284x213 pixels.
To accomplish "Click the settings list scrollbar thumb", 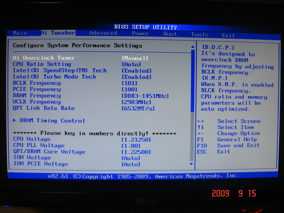I will coord(192,81).
